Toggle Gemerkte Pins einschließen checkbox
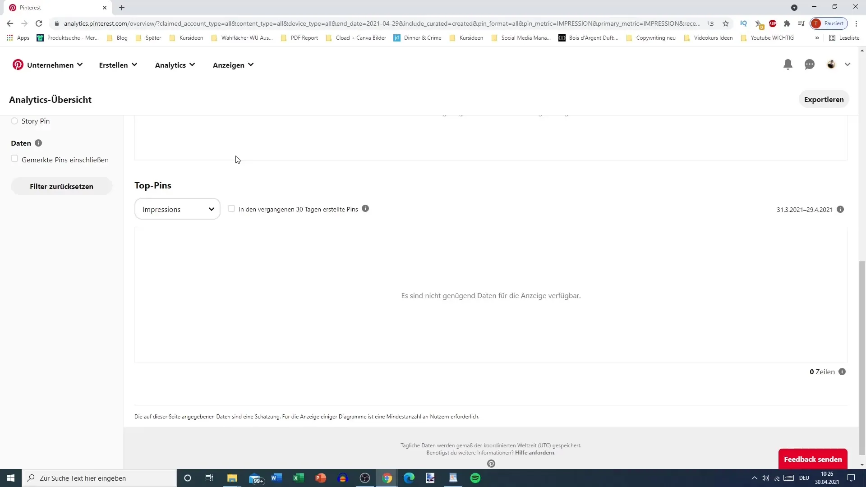 point(14,159)
